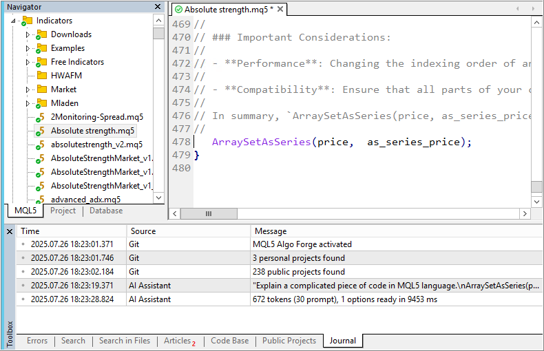Click the Navigator vertical scrollbar thumb
The height and width of the screenshot is (351, 544).
coord(158,33)
